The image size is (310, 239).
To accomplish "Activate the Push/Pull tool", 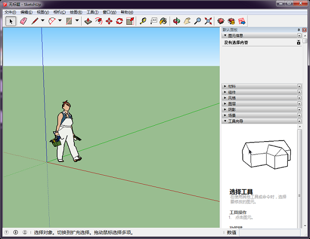I will (x=88, y=21).
